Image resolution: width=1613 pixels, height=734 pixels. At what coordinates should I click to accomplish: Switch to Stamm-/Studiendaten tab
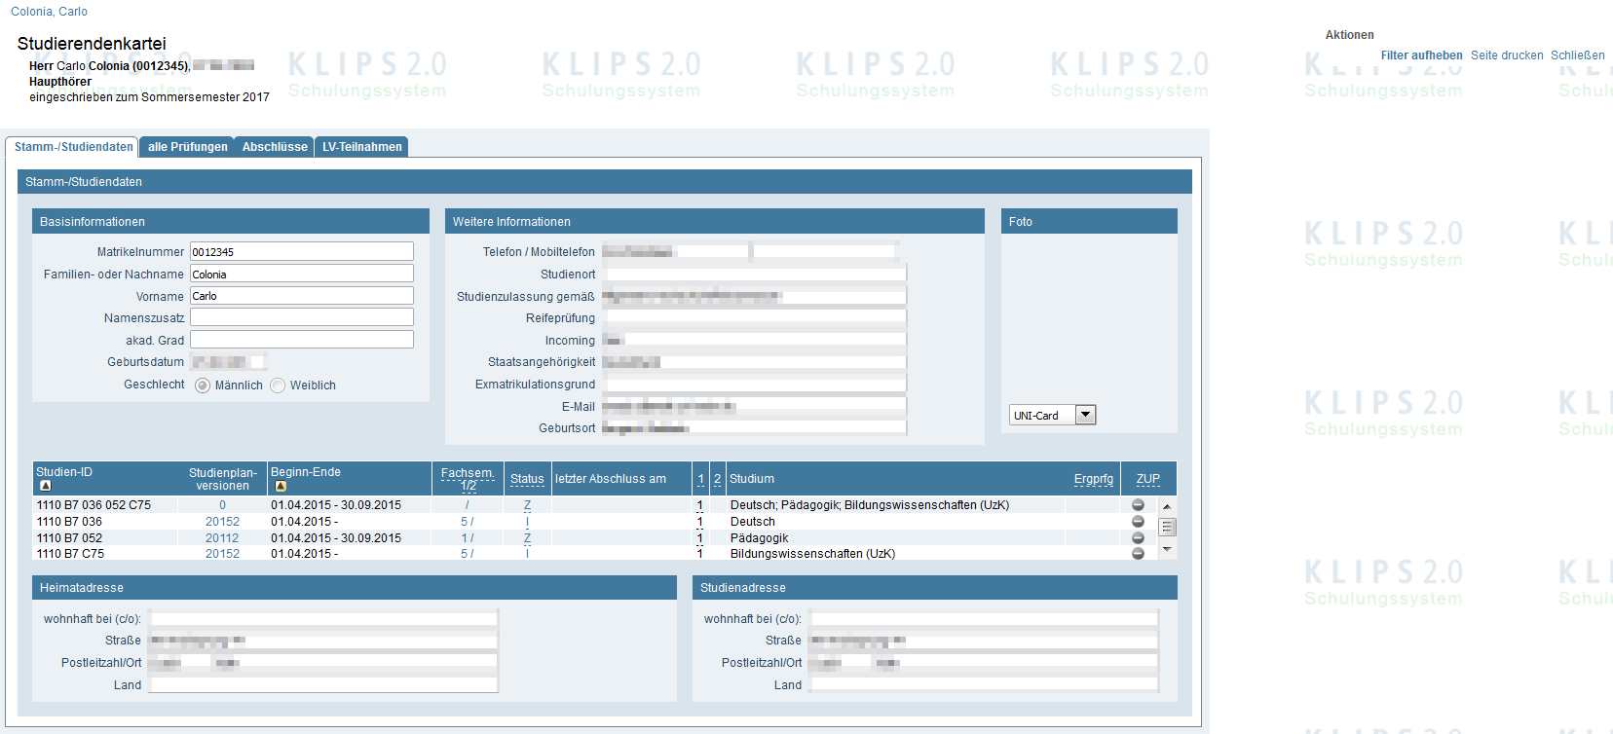click(x=73, y=147)
